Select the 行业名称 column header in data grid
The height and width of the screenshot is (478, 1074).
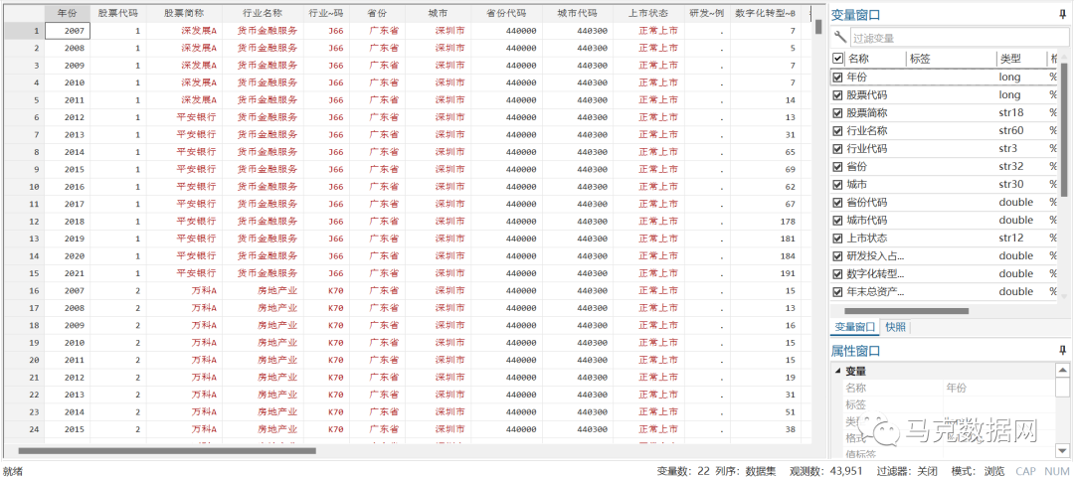click(263, 13)
